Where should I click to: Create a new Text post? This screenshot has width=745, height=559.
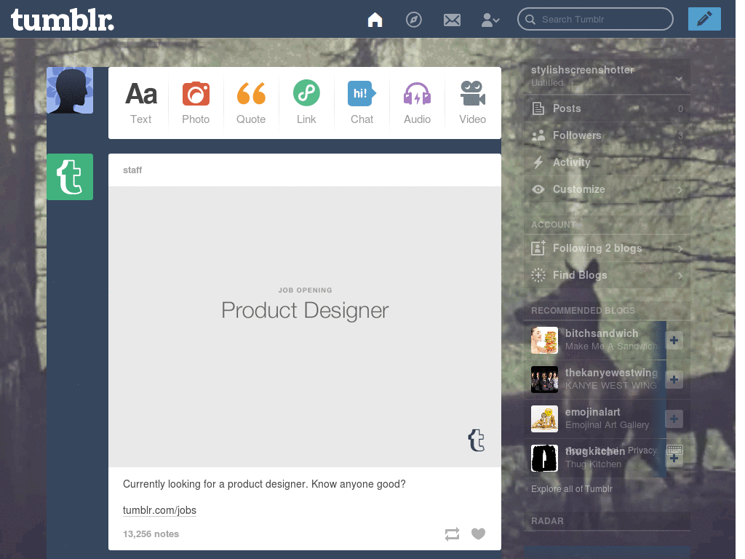140,103
